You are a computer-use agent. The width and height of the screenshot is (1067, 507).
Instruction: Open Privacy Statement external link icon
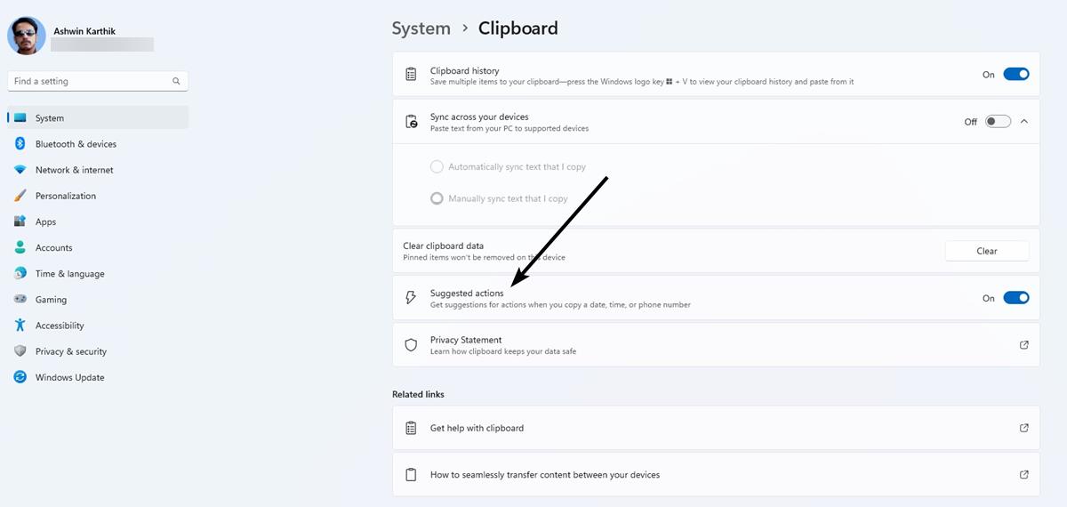pos(1023,345)
